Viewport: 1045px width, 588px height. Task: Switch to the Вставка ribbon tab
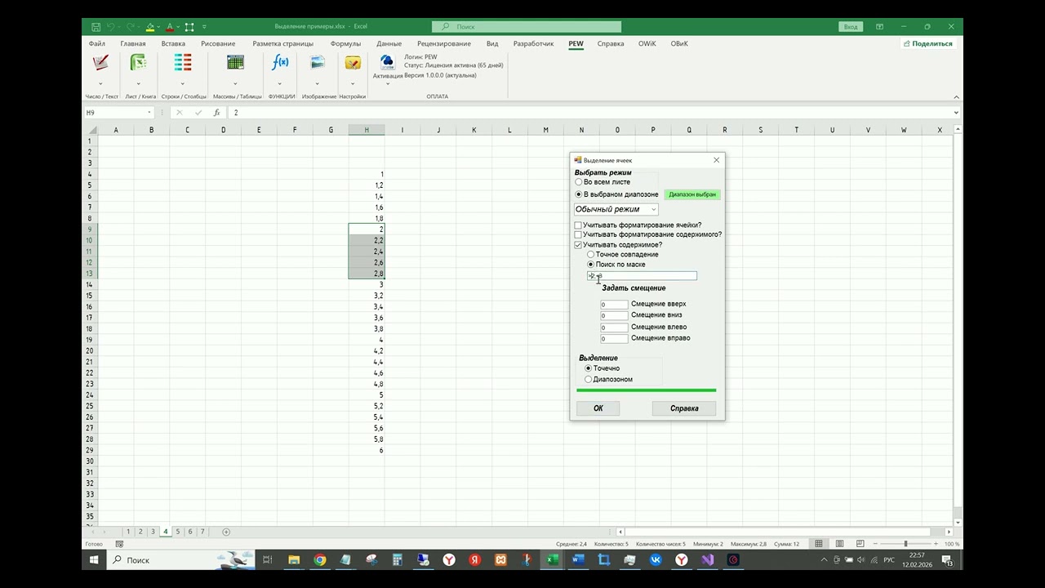(x=173, y=44)
